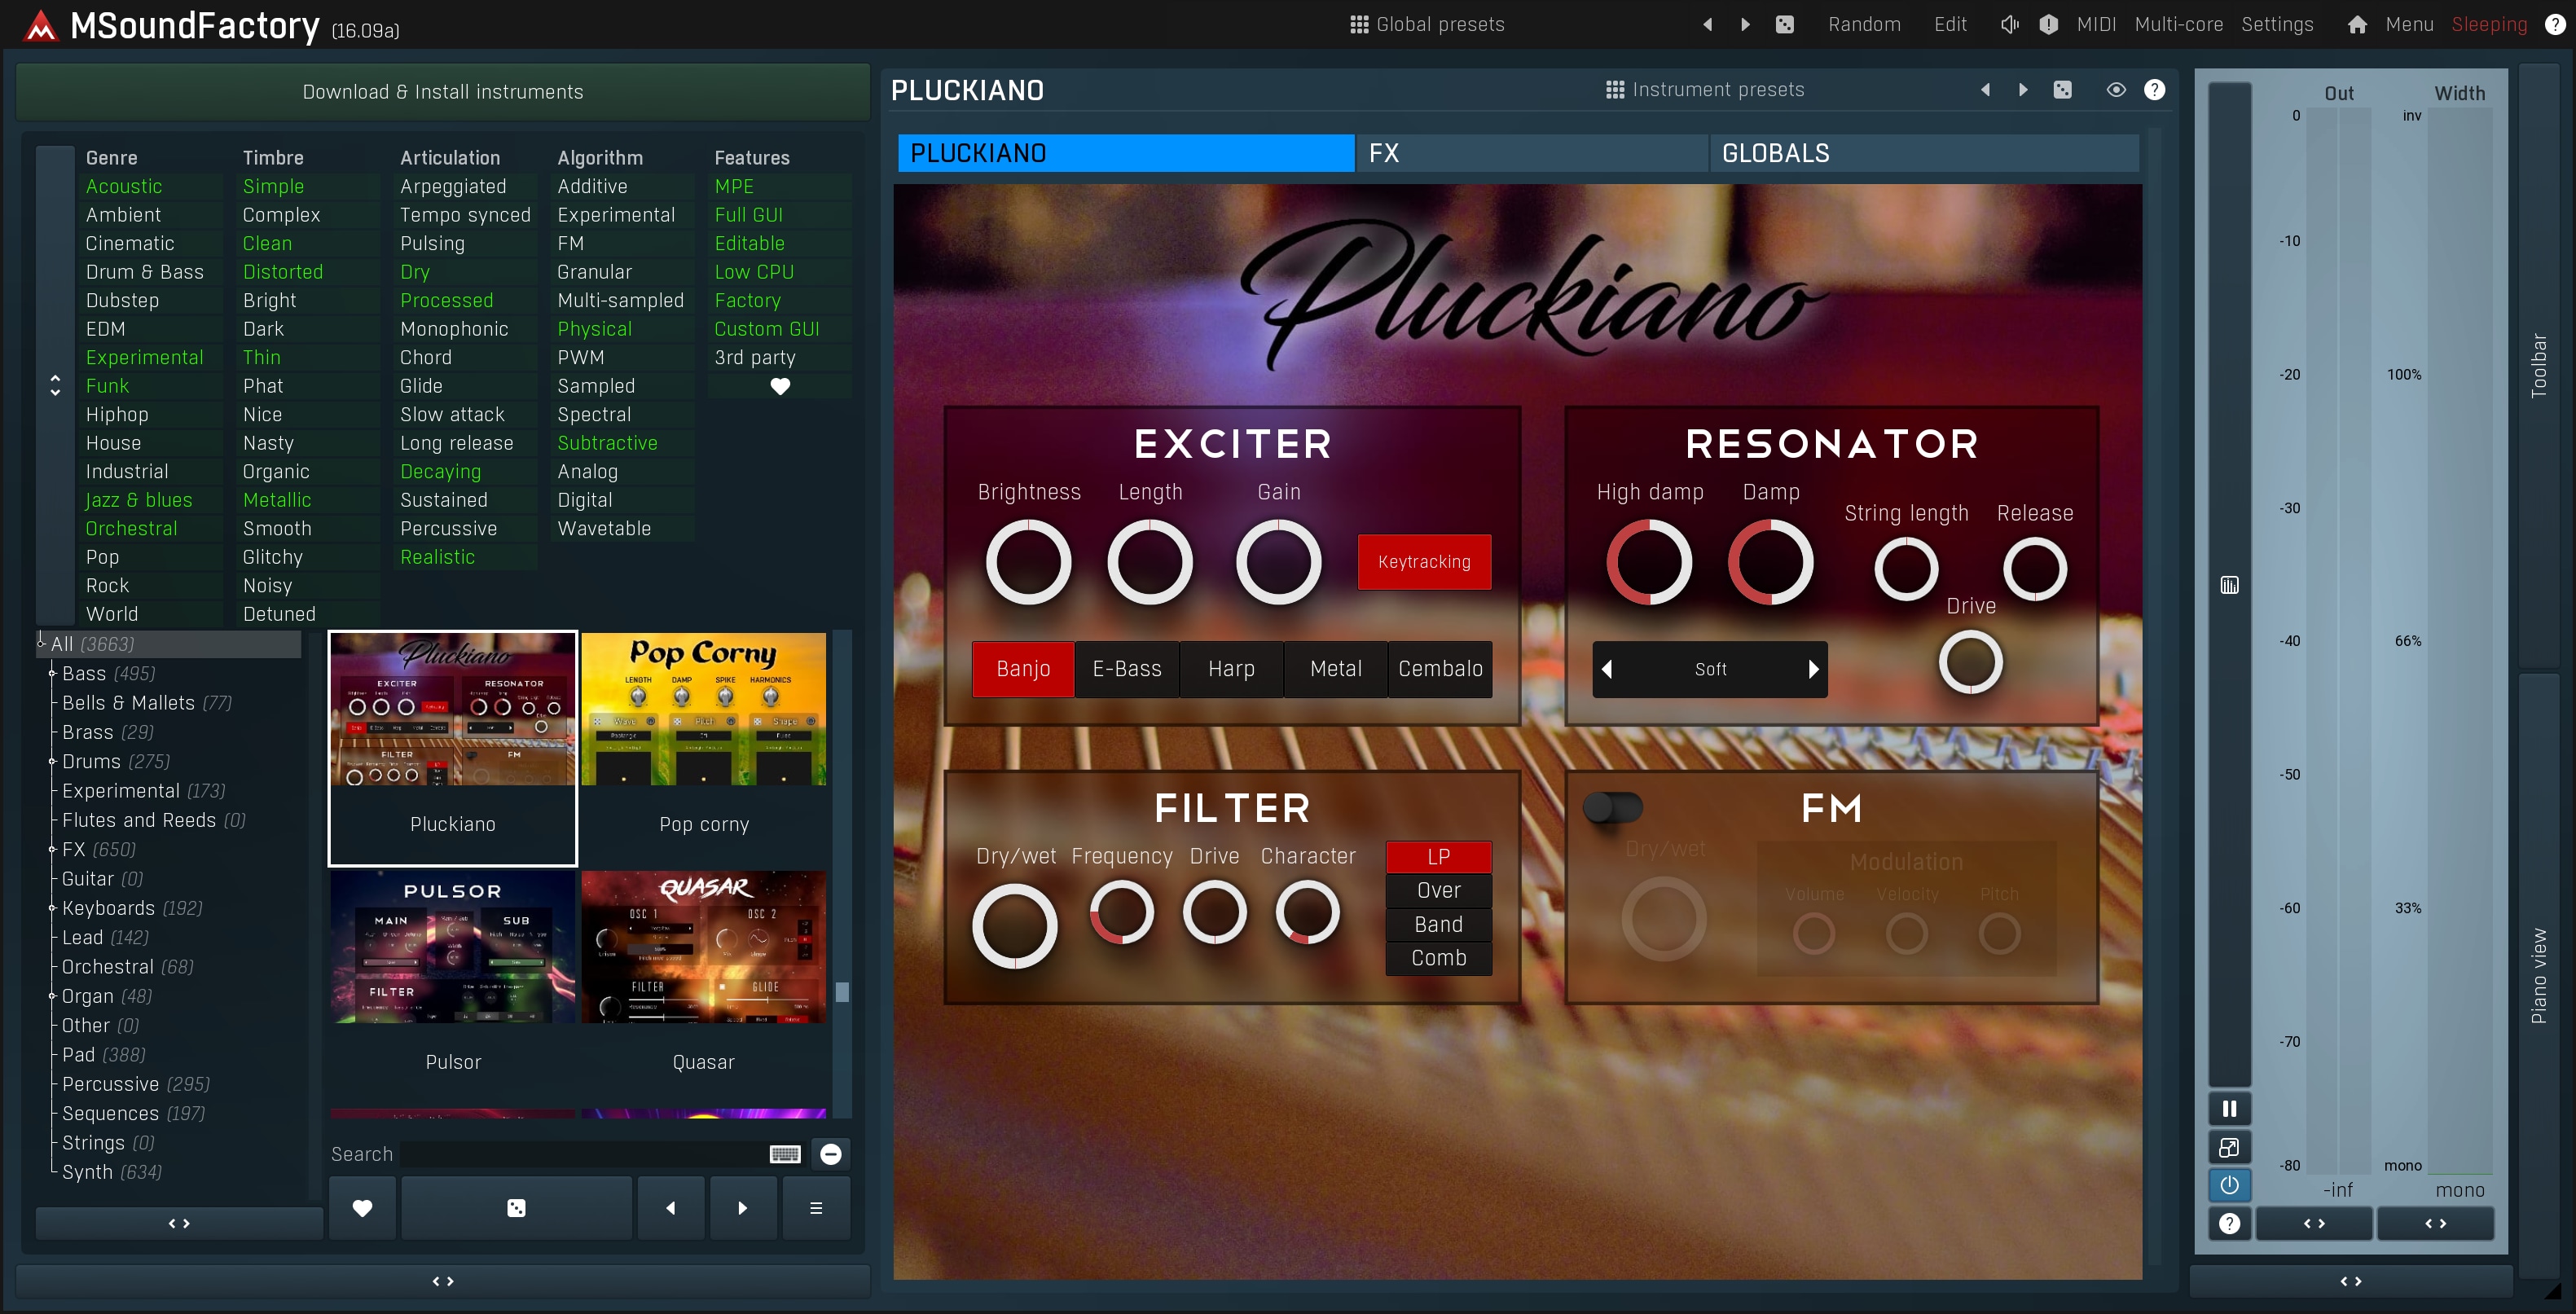Click the instrument randomize dice icon

(x=2063, y=90)
